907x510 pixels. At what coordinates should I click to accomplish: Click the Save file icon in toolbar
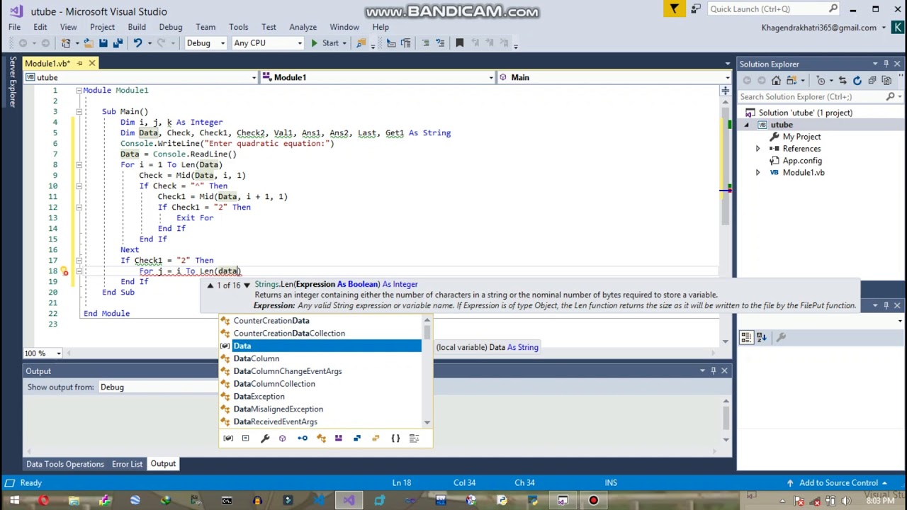pos(103,43)
